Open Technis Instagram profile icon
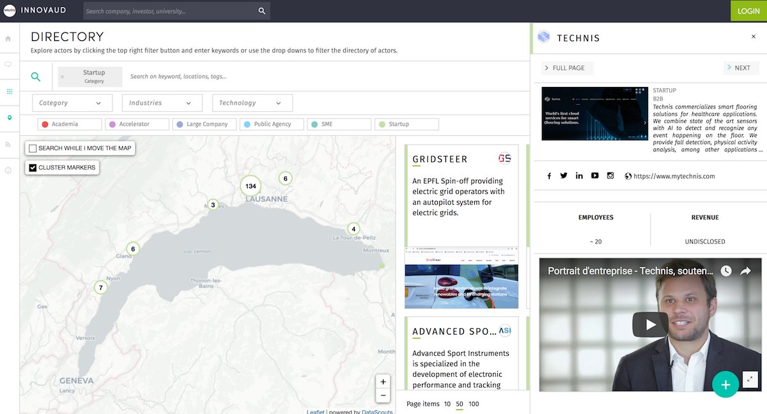Viewport: 767px width, 414px height. 610,176
